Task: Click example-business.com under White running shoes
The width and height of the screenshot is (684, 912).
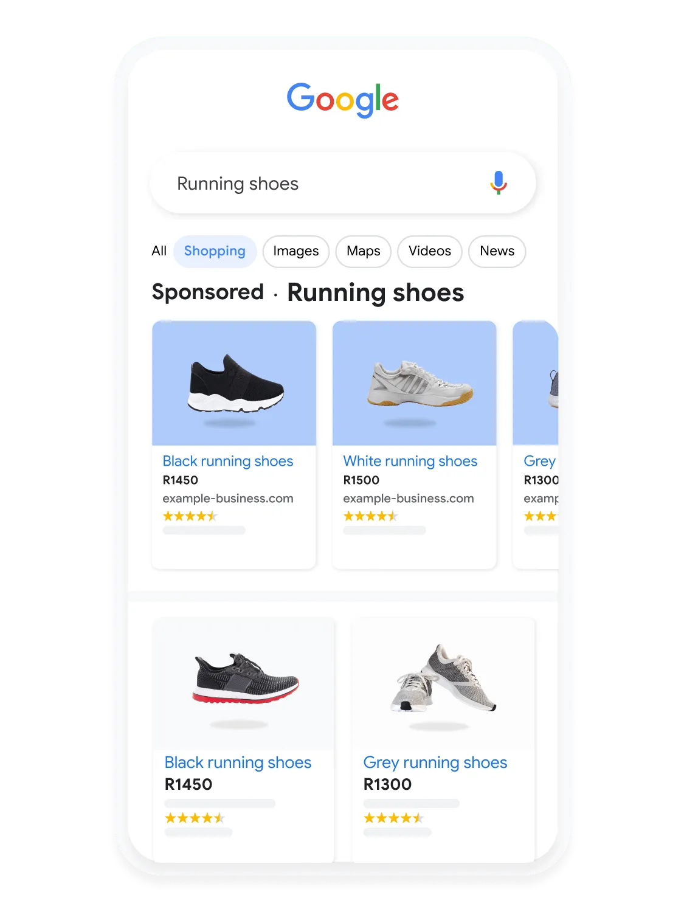Action: coord(409,499)
